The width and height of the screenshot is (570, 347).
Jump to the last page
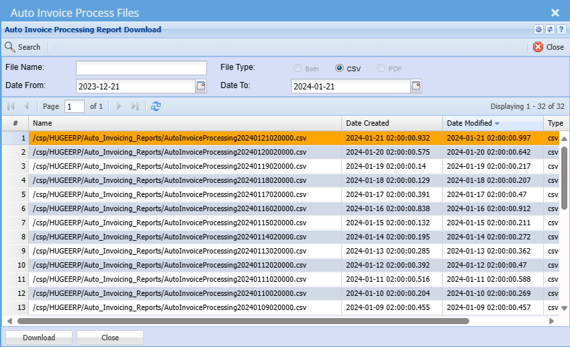click(x=135, y=106)
